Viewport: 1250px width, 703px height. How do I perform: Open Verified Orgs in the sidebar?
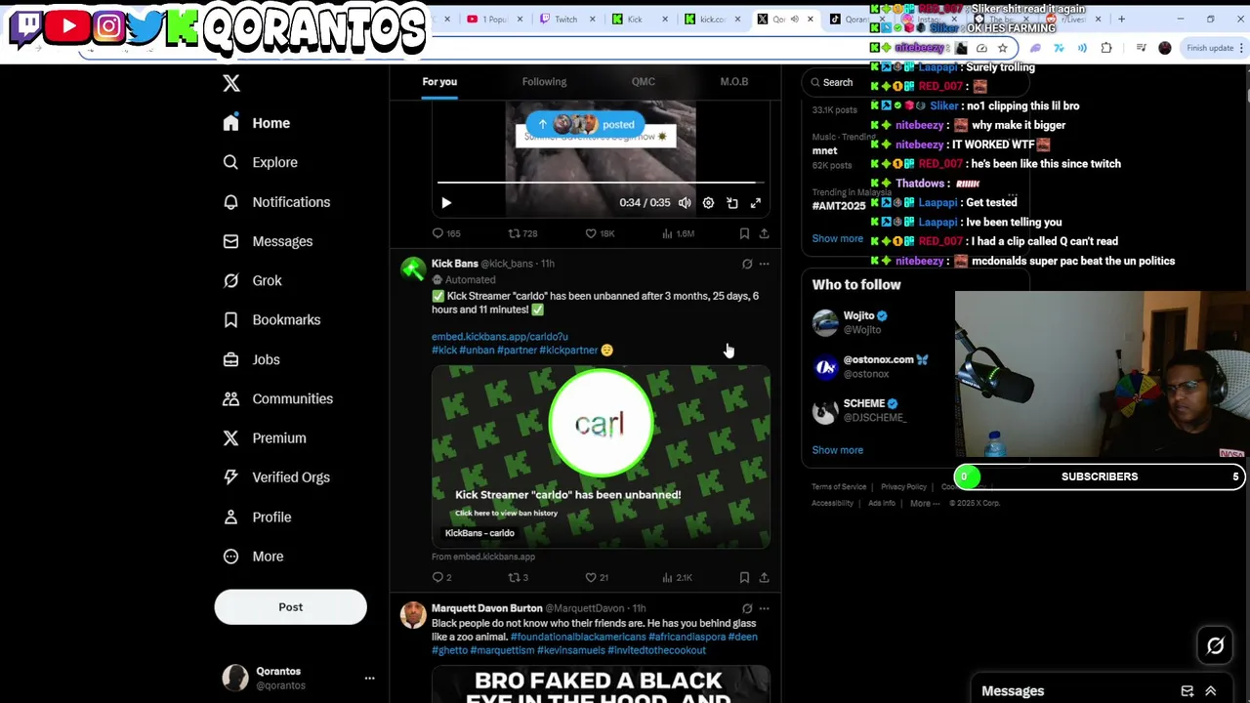[x=276, y=477]
